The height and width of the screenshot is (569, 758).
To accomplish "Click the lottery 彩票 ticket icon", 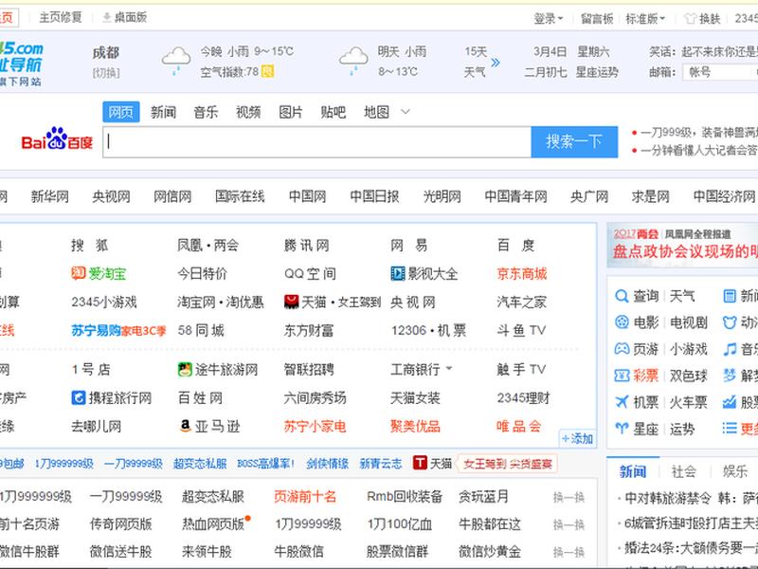I will coord(622,376).
